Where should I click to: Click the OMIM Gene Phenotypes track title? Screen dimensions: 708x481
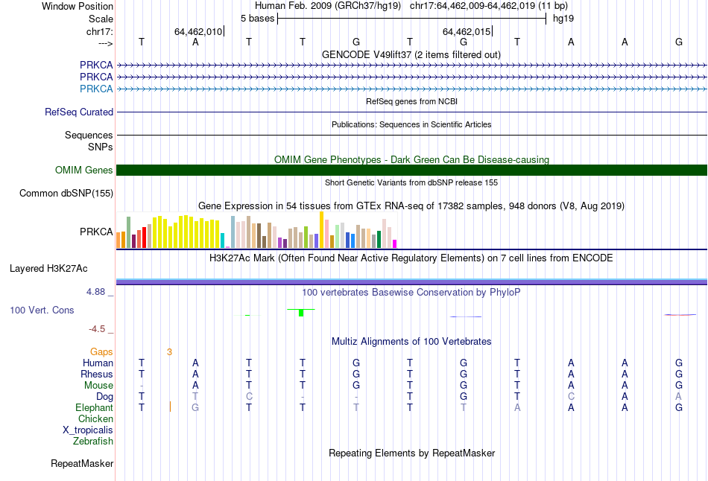pyautogui.click(x=411, y=160)
